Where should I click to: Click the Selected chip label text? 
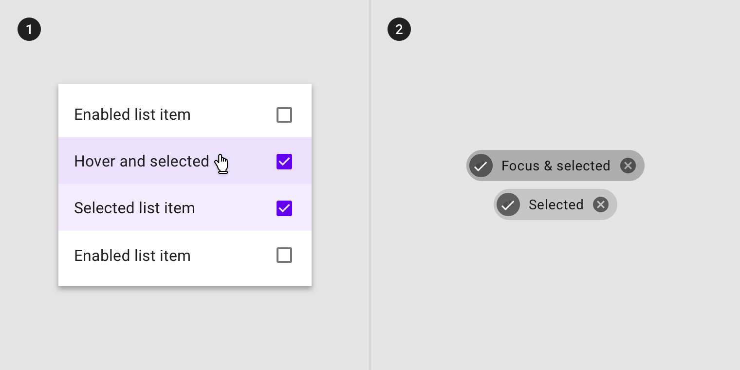click(556, 205)
